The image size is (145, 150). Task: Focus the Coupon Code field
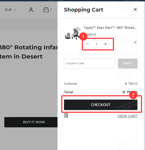pyautogui.click(x=90, y=63)
